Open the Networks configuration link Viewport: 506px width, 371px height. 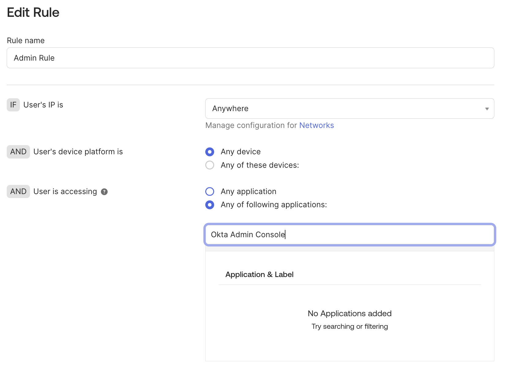tap(316, 126)
